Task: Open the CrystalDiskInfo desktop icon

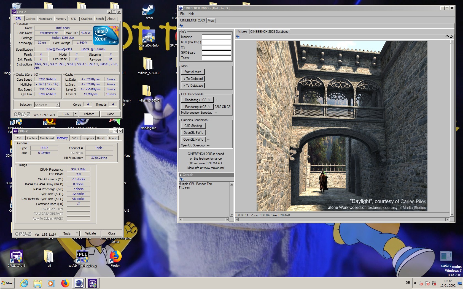Action: [x=149, y=39]
